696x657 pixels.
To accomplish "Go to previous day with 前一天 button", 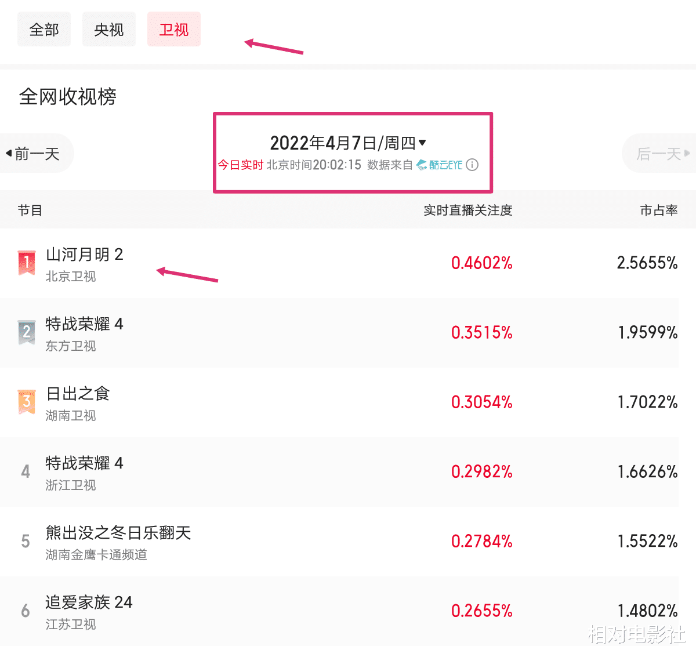I will coord(37,154).
